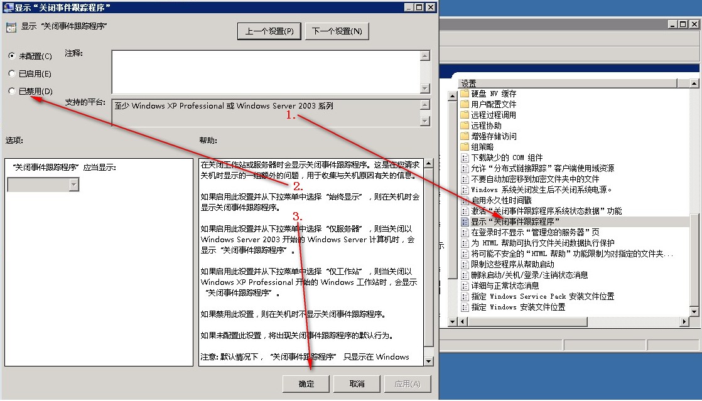Click the help text vertical scrollbar thumb
This screenshot has width=702, height=401.
[x=428, y=257]
